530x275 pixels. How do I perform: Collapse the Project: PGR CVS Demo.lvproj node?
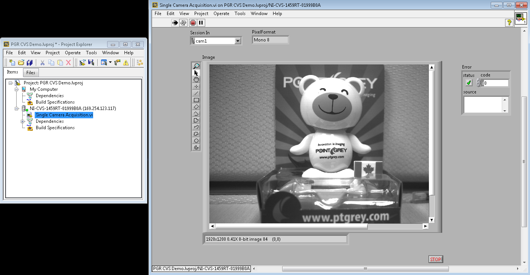(11, 83)
